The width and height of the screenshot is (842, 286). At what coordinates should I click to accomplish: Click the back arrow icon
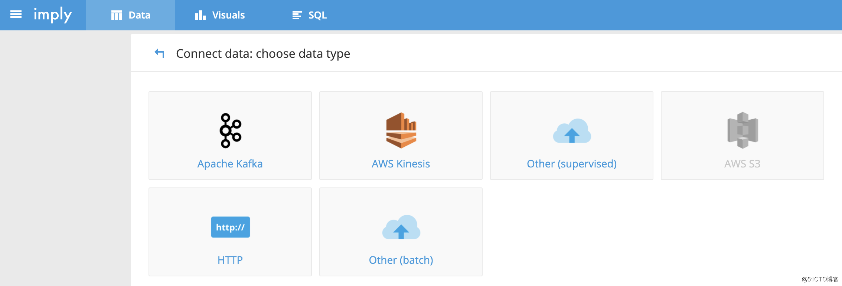(160, 53)
